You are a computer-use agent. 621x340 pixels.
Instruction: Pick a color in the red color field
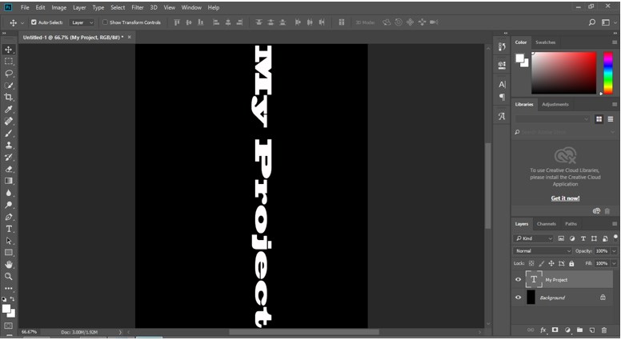coord(563,73)
